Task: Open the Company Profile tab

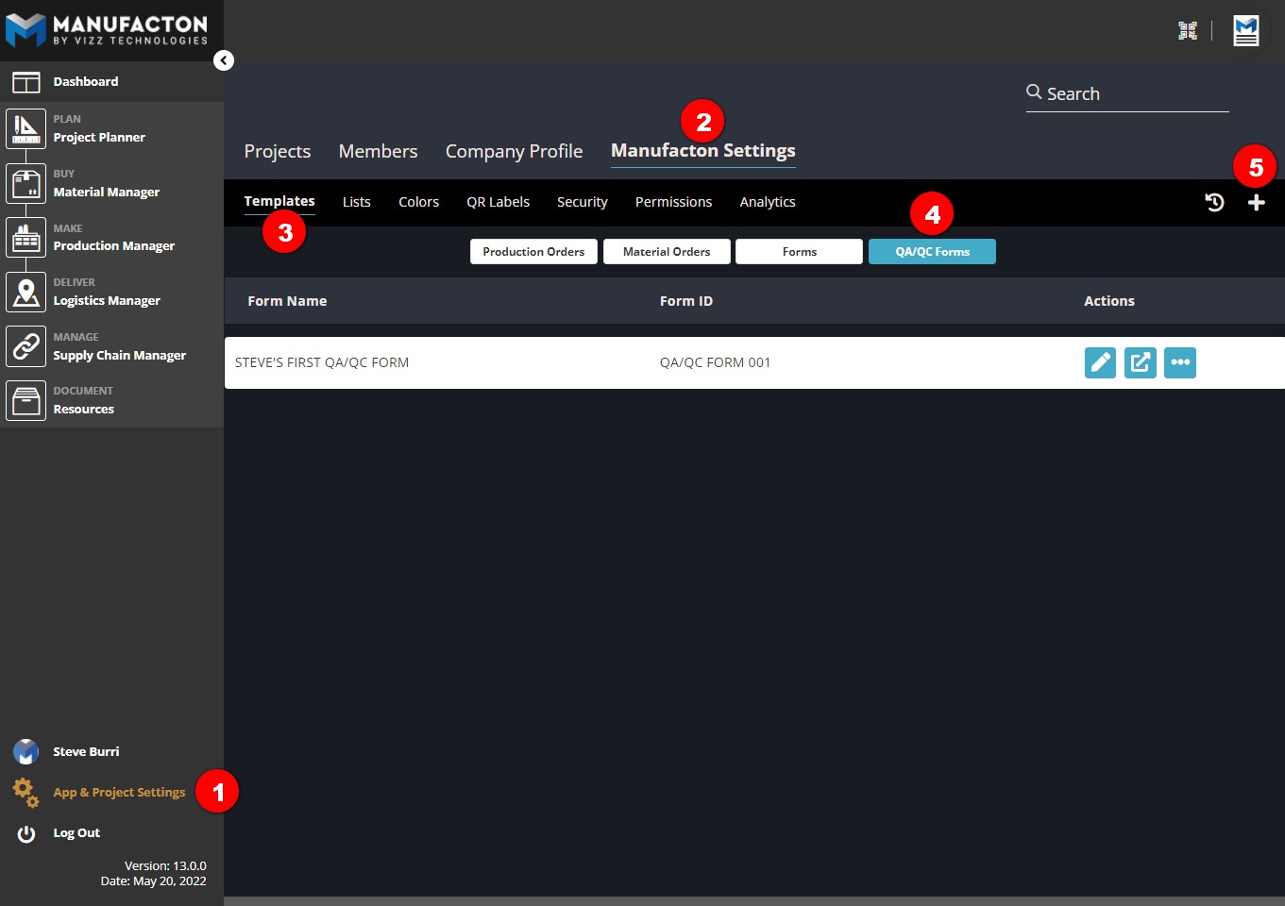Action: [514, 151]
